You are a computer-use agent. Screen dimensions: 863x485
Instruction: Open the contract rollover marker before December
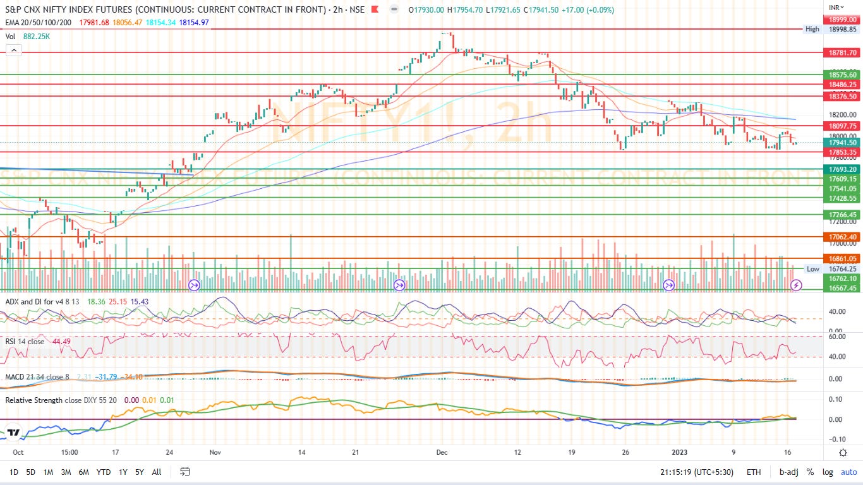coord(399,285)
